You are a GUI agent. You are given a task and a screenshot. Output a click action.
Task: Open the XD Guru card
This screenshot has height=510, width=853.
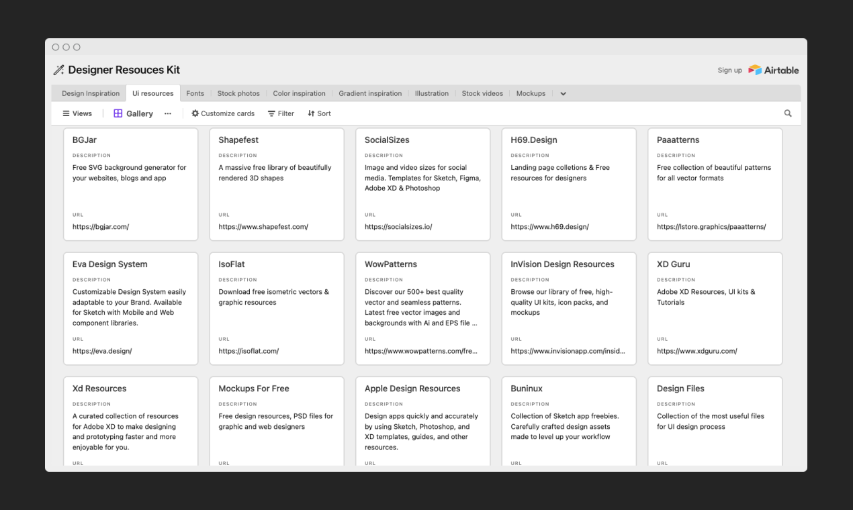click(x=715, y=309)
